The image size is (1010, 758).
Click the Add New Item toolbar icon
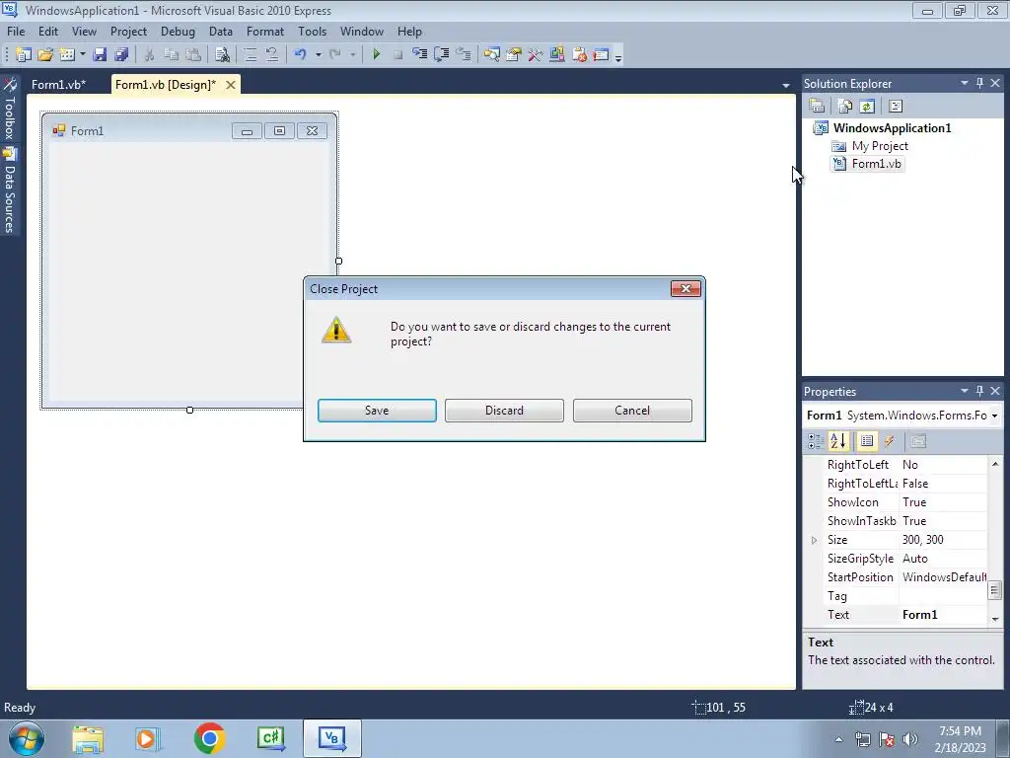click(x=67, y=55)
